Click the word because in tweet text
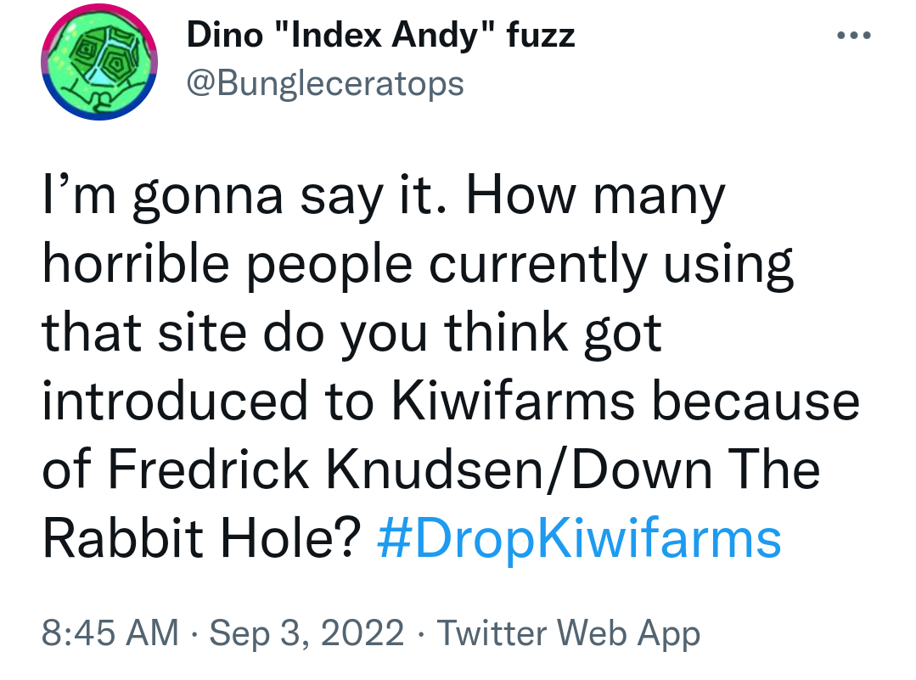The height and width of the screenshot is (680, 916). (756, 401)
